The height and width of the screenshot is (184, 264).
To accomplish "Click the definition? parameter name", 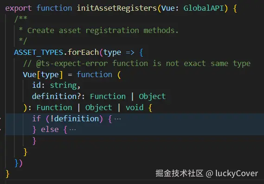I will (x=57, y=97).
